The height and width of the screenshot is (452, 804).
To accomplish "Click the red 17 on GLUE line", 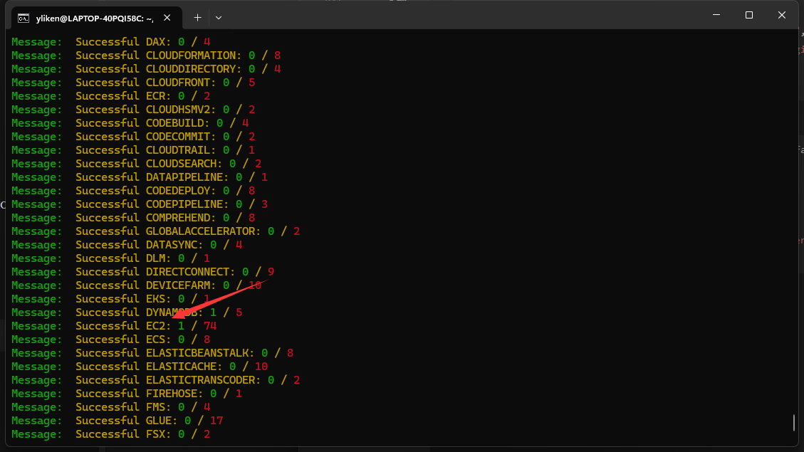I will [216, 421].
